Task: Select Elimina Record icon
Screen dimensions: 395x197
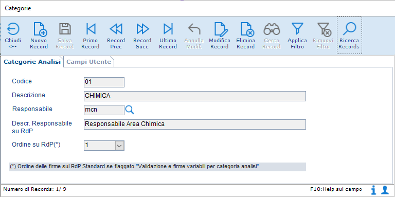Action: (x=247, y=29)
